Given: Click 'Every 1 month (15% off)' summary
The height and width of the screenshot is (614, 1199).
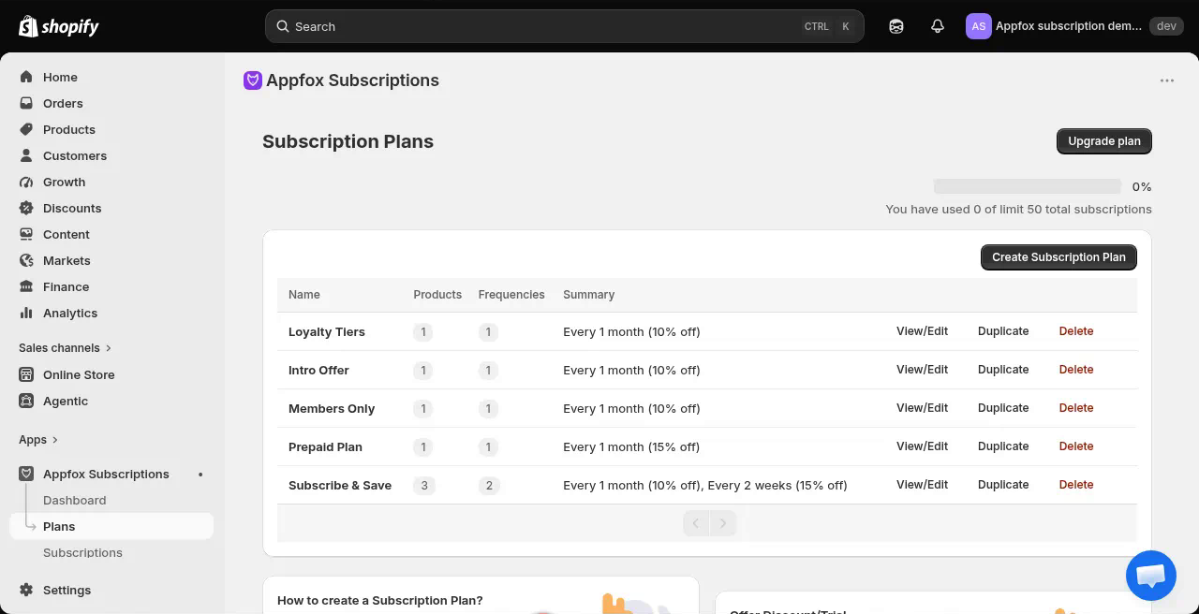Looking at the screenshot, I should (631, 446).
